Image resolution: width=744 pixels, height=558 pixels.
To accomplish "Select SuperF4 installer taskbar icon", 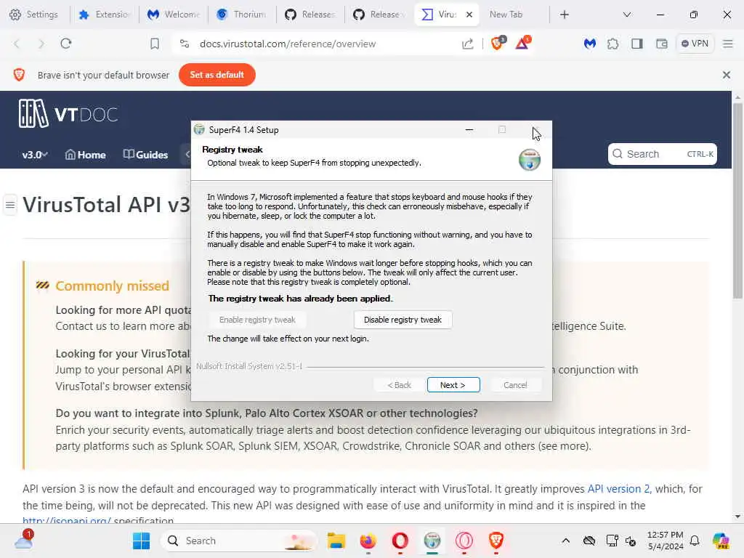I will coord(432,541).
